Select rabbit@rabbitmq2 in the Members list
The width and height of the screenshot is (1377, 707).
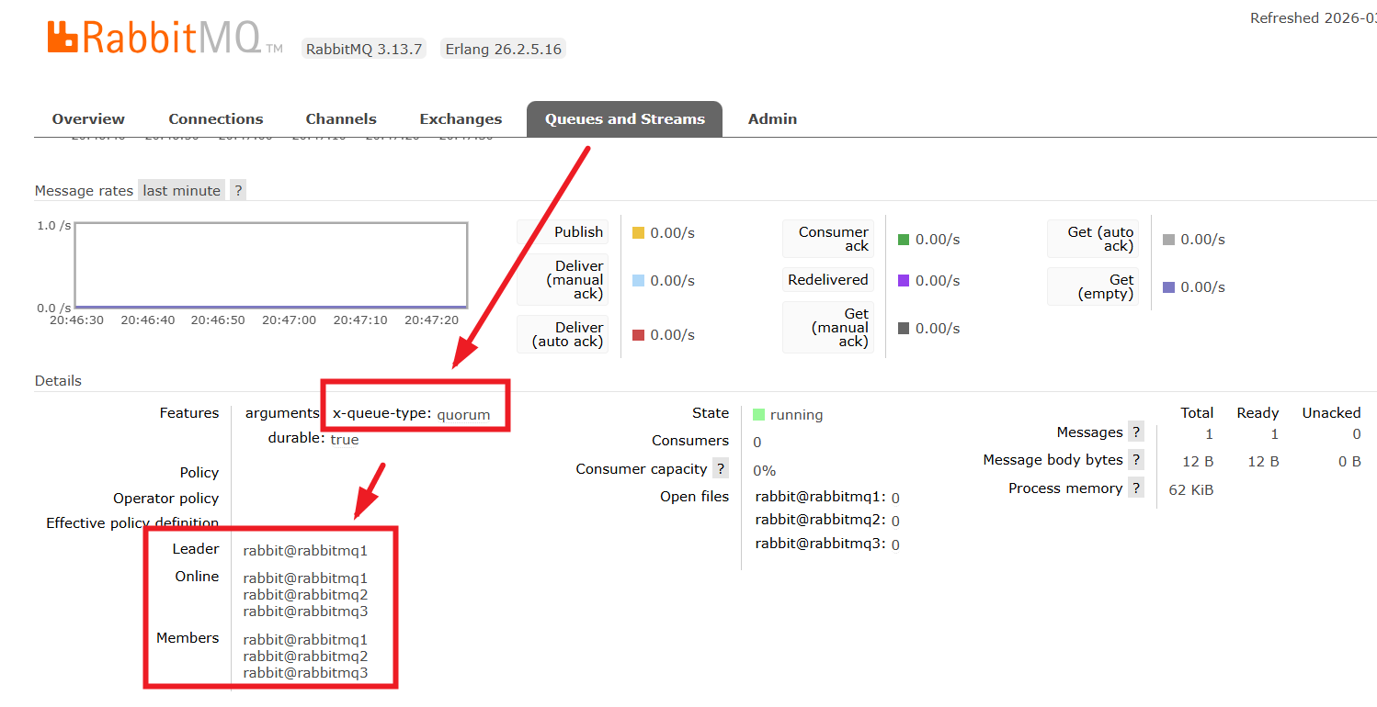point(305,656)
